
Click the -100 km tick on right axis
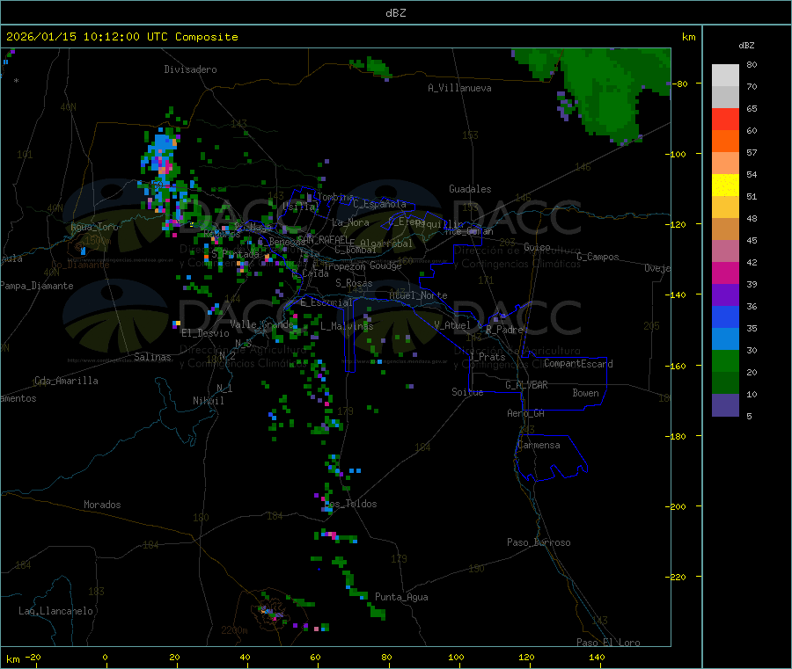pos(676,154)
